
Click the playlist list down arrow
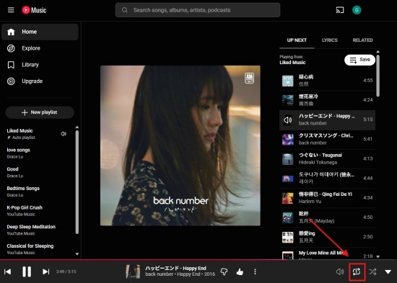click(x=77, y=254)
